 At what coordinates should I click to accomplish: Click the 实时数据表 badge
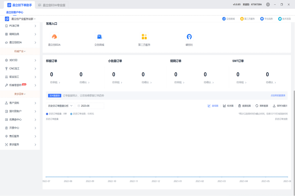(x=55, y=96)
